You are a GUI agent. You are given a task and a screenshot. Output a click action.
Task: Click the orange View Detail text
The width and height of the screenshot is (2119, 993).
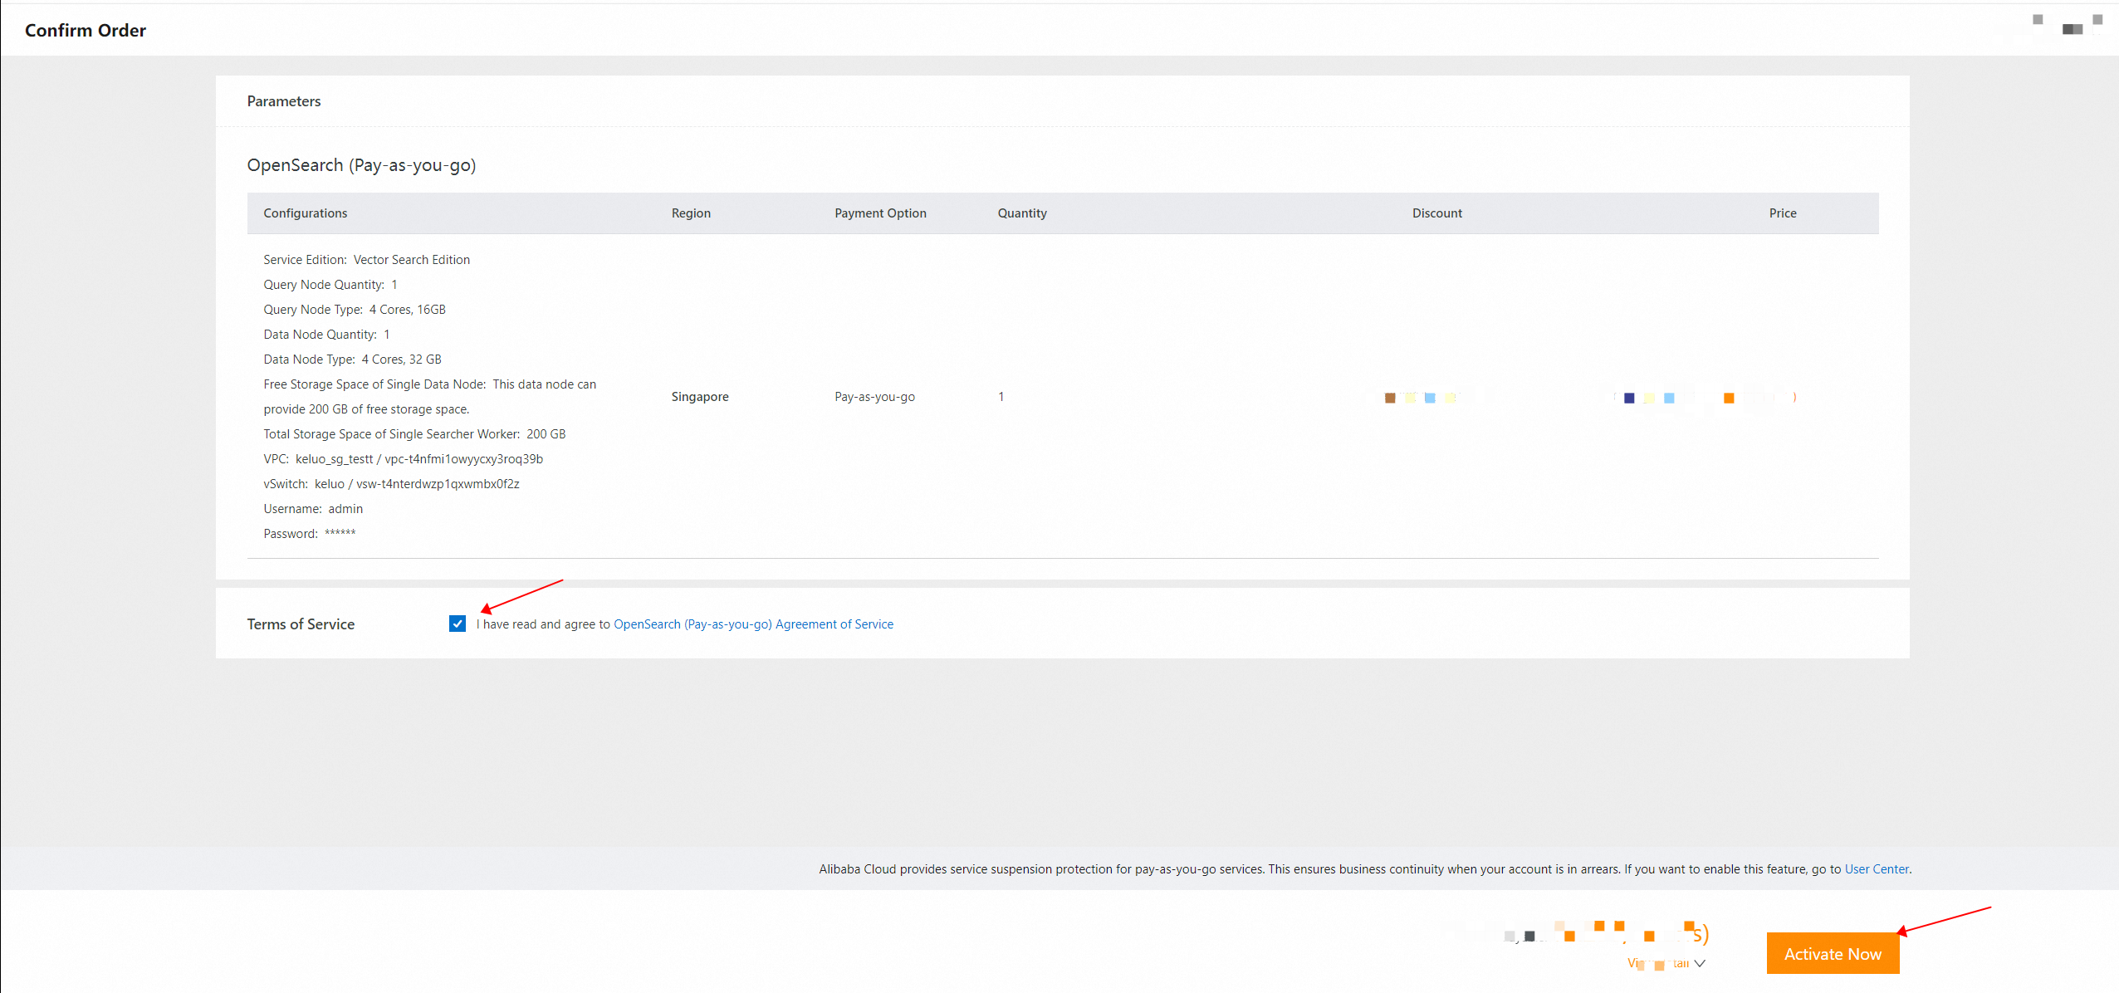coord(1657,964)
